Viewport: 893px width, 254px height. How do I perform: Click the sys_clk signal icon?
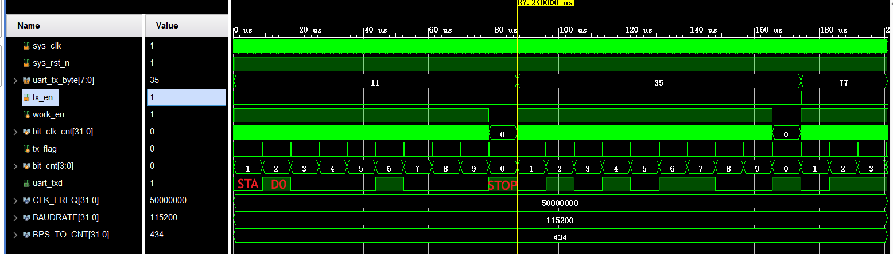pos(26,46)
